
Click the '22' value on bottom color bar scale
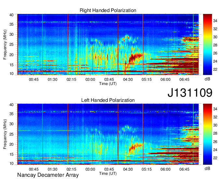pyautogui.click(x=215, y=158)
